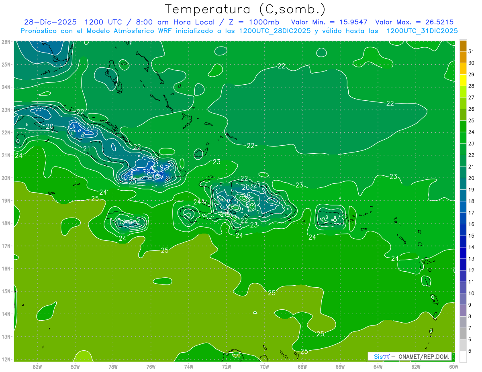
Task: Click the '68W' longitude axis label
Action: click(302, 367)
